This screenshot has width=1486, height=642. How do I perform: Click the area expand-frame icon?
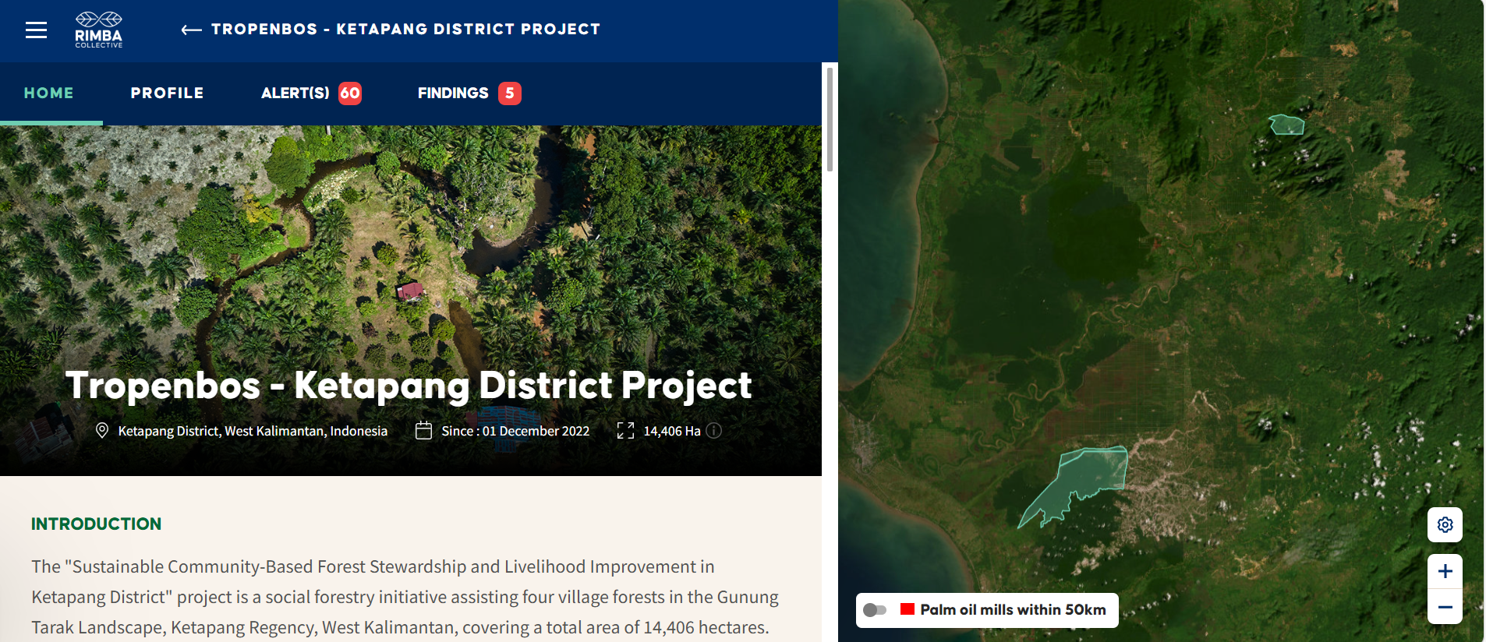tap(625, 431)
